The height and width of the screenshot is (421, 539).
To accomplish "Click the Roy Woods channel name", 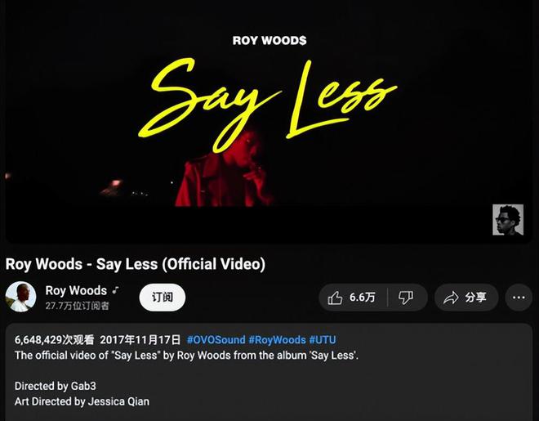I will tap(76, 291).
